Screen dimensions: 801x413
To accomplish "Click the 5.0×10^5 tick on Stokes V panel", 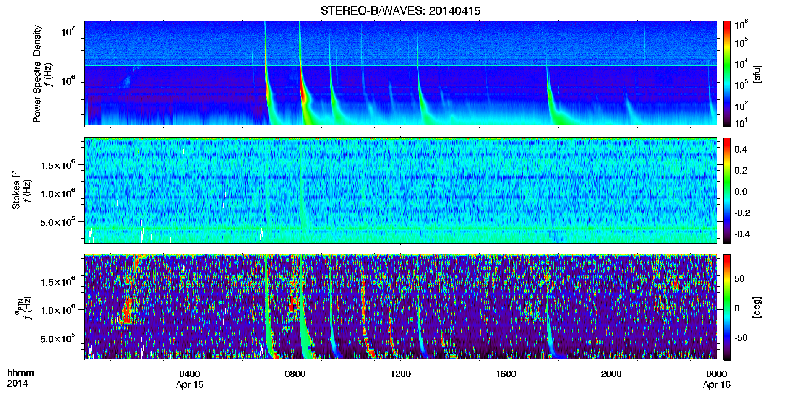I will click(58, 222).
